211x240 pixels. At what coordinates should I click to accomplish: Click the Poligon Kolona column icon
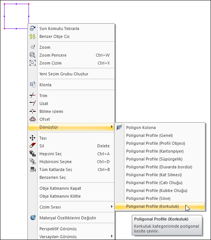[119, 127]
